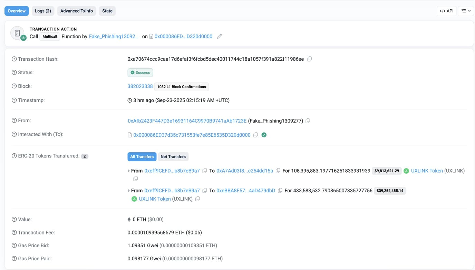This screenshot has width=475, height=270.
Task: Click help icon next to Transaction Hash
Action: (14, 59)
